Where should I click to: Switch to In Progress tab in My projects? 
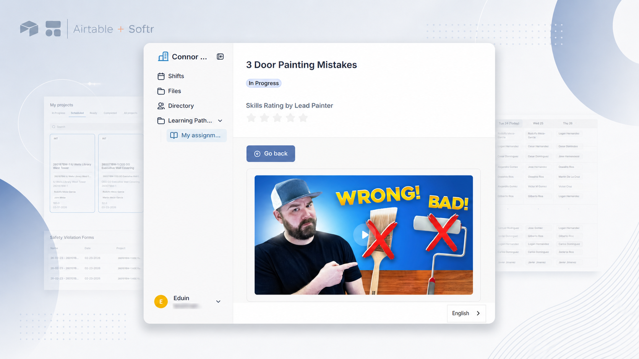(58, 113)
